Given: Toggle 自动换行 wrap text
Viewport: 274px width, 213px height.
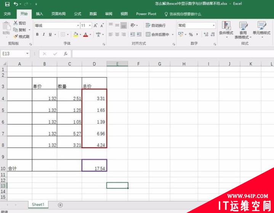Looking at the screenshot, I should [155, 25].
